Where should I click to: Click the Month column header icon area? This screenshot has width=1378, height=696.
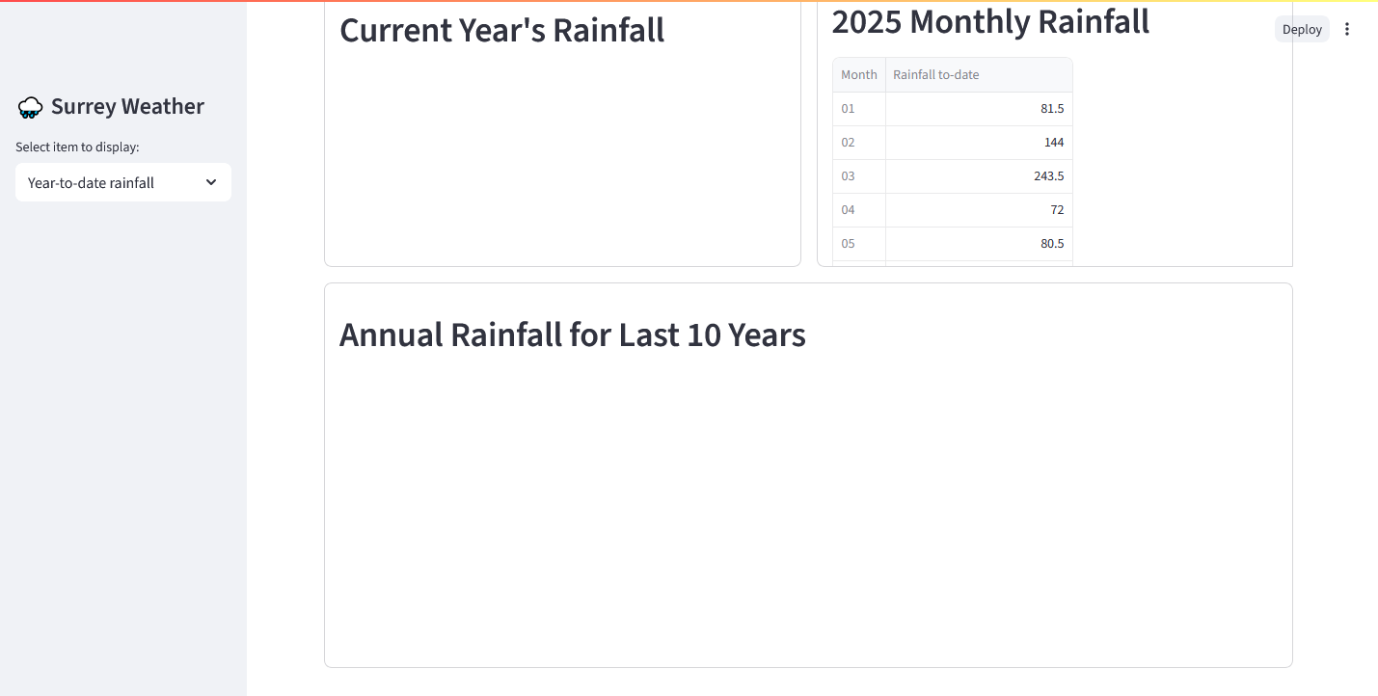point(857,74)
